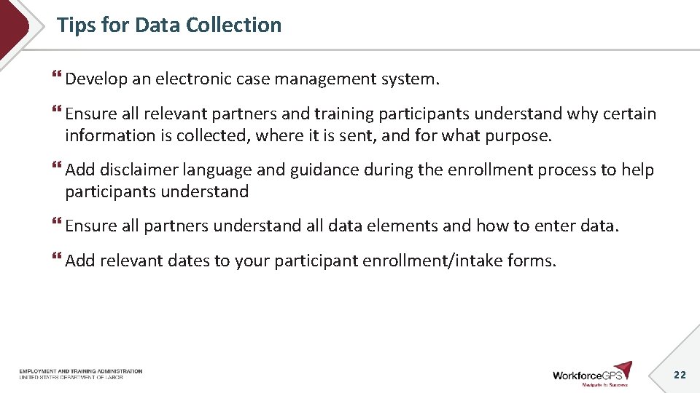Click the 'Navigate to Success' tagline
700x393 pixels.
[x=605, y=384]
